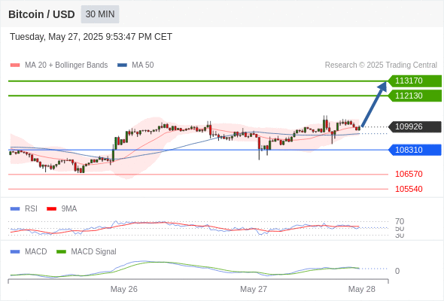Click the green MACD Signal legend marker
Viewport: 444px width, 301px height.
(61, 252)
